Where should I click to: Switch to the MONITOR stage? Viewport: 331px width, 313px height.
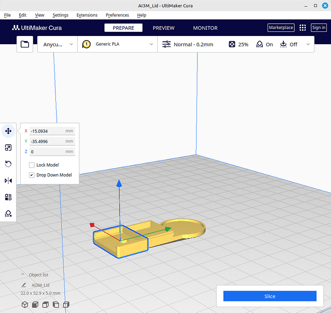click(205, 28)
